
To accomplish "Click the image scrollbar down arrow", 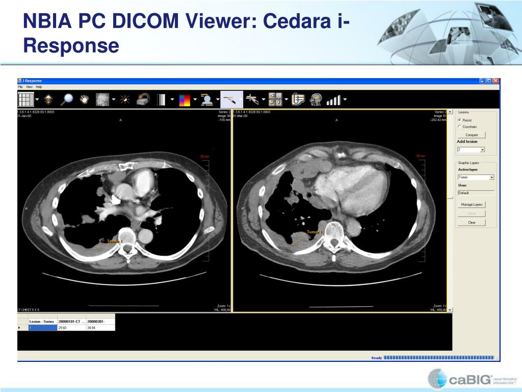I will click(450, 310).
